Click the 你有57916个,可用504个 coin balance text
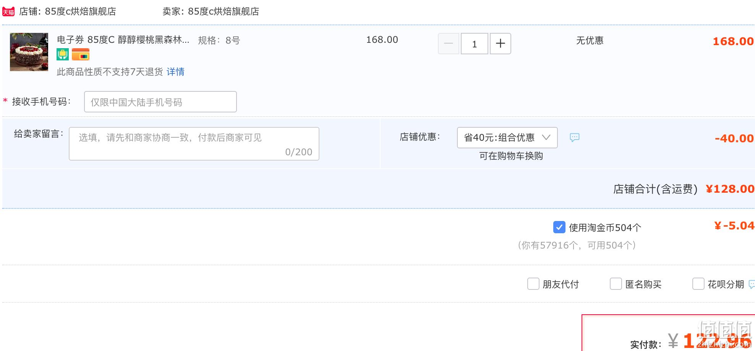This screenshot has height=351, width=755. pos(577,245)
